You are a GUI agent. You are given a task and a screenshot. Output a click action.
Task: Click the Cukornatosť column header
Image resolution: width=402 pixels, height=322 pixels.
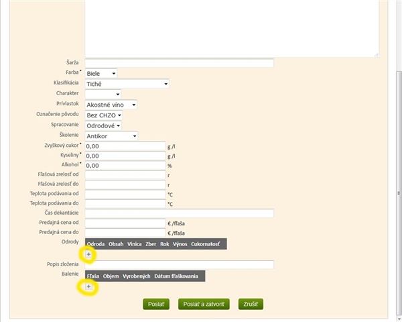(206, 244)
